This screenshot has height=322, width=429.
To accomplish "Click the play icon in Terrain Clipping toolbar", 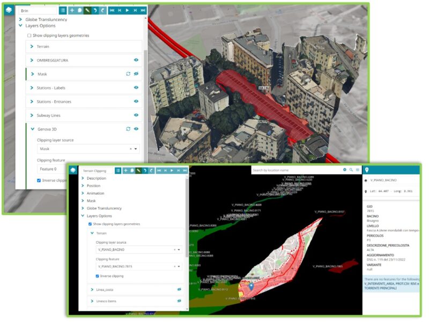I will pos(172,171).
